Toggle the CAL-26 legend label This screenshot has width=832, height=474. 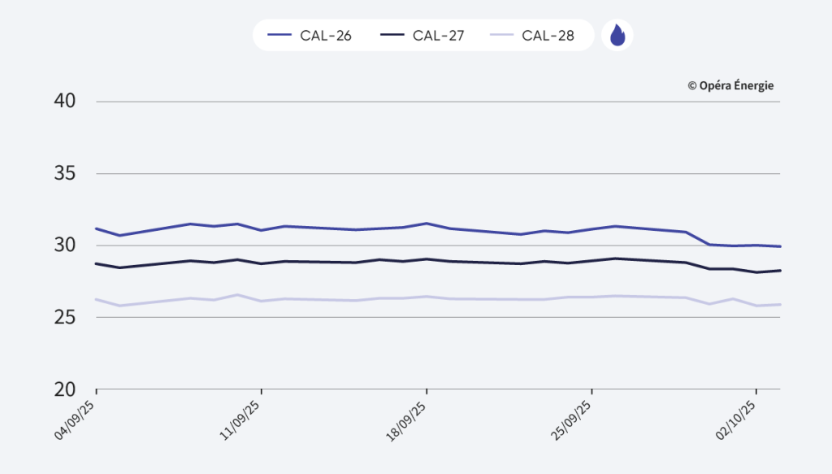pos(325,36)
